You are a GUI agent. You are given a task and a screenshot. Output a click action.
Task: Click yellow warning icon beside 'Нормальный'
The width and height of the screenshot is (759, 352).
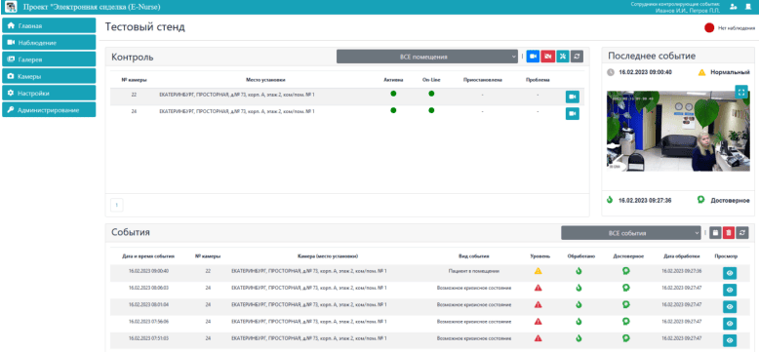click(x=701, y=72)
